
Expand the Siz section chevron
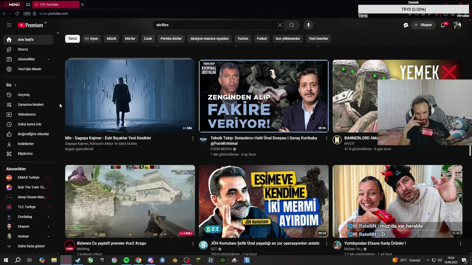[x=15, y=85]
